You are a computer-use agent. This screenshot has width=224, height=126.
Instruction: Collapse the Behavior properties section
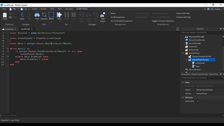(x=183, y=97)
